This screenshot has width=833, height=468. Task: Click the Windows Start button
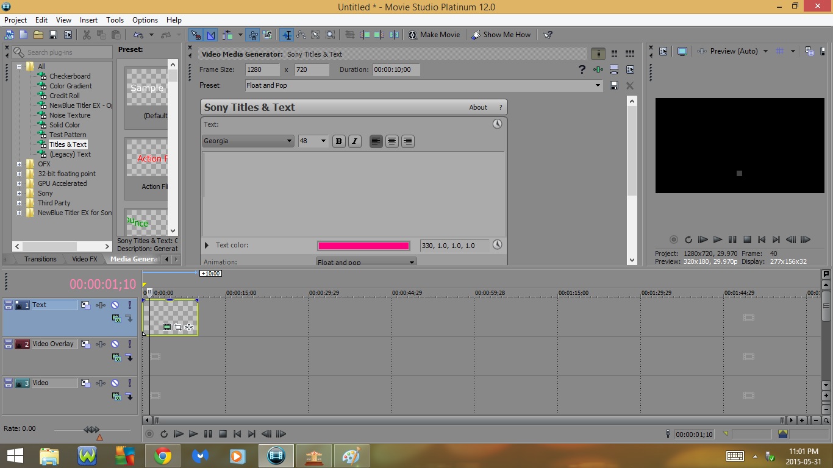point(15,456)
